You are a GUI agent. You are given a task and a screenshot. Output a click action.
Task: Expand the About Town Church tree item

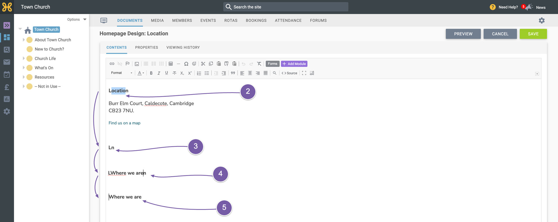(24, 40)
